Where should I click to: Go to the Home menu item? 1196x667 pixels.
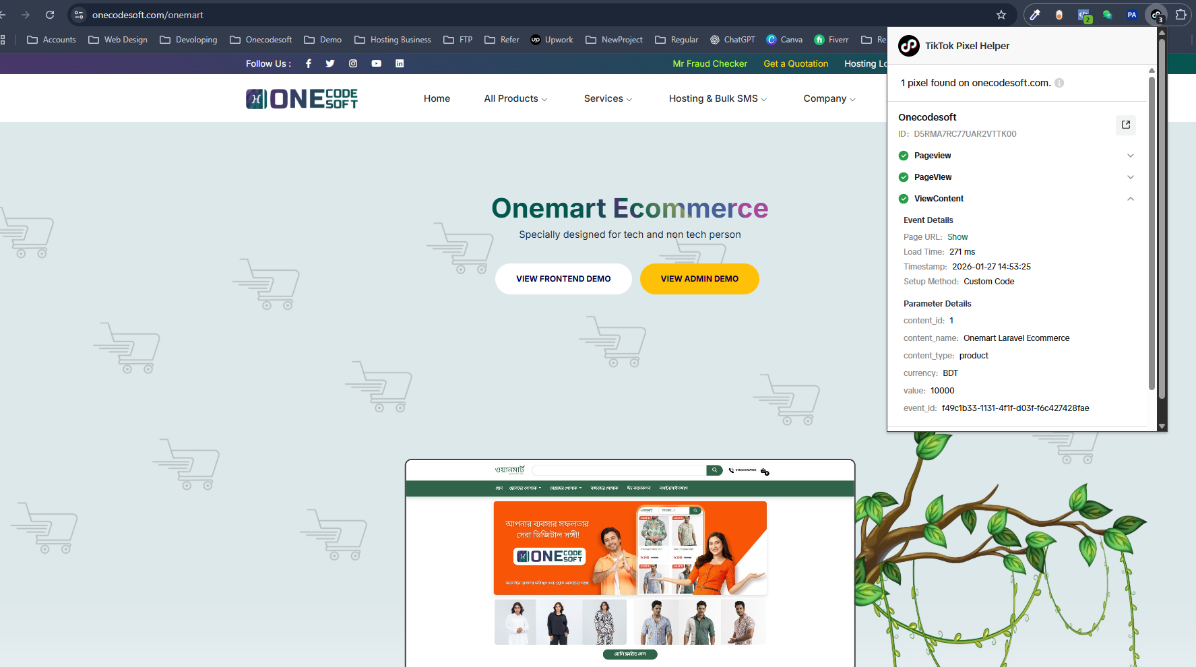[437, 98]
